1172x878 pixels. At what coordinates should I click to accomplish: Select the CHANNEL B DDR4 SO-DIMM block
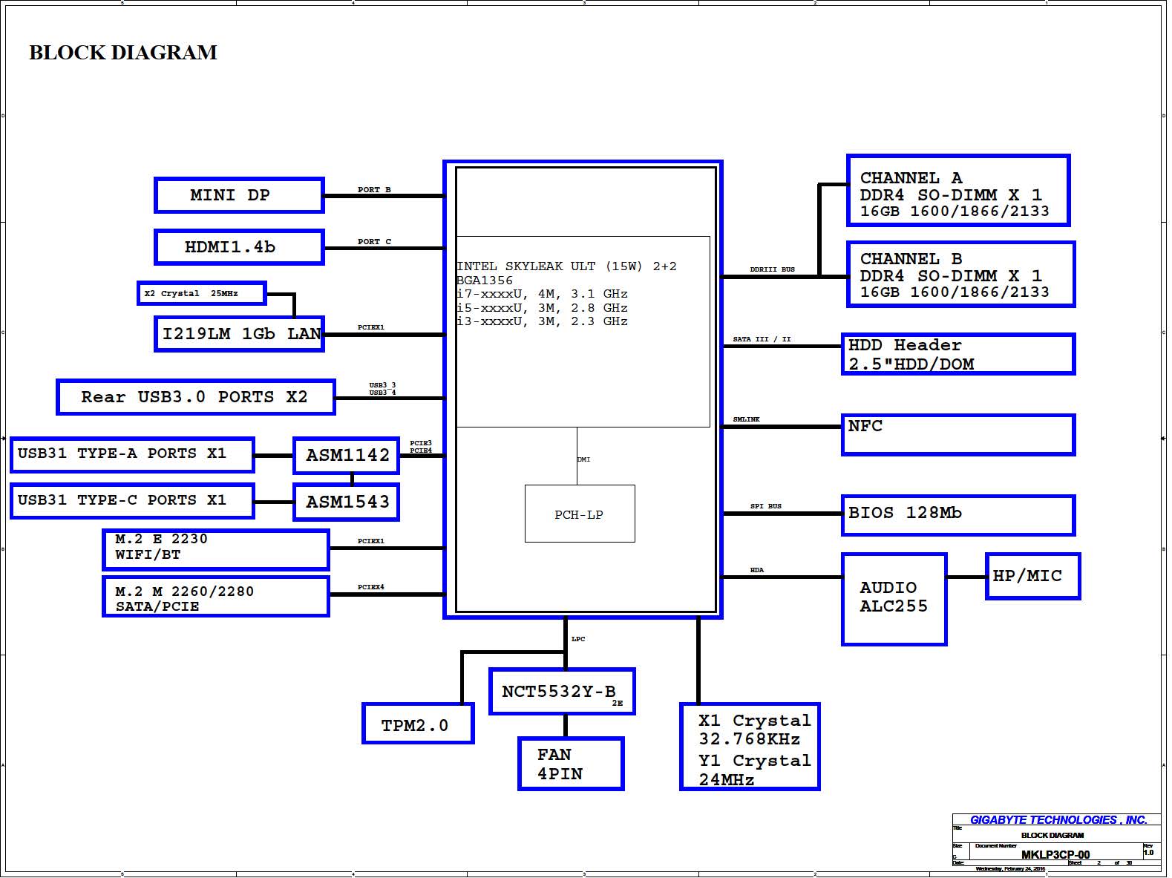click(x=960, y=275)
